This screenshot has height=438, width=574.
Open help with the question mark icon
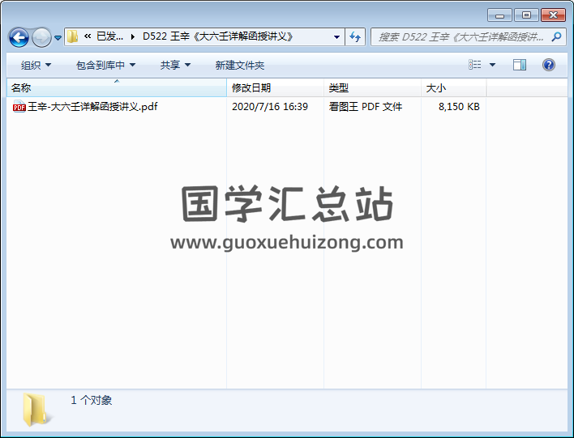pos(548,65)
